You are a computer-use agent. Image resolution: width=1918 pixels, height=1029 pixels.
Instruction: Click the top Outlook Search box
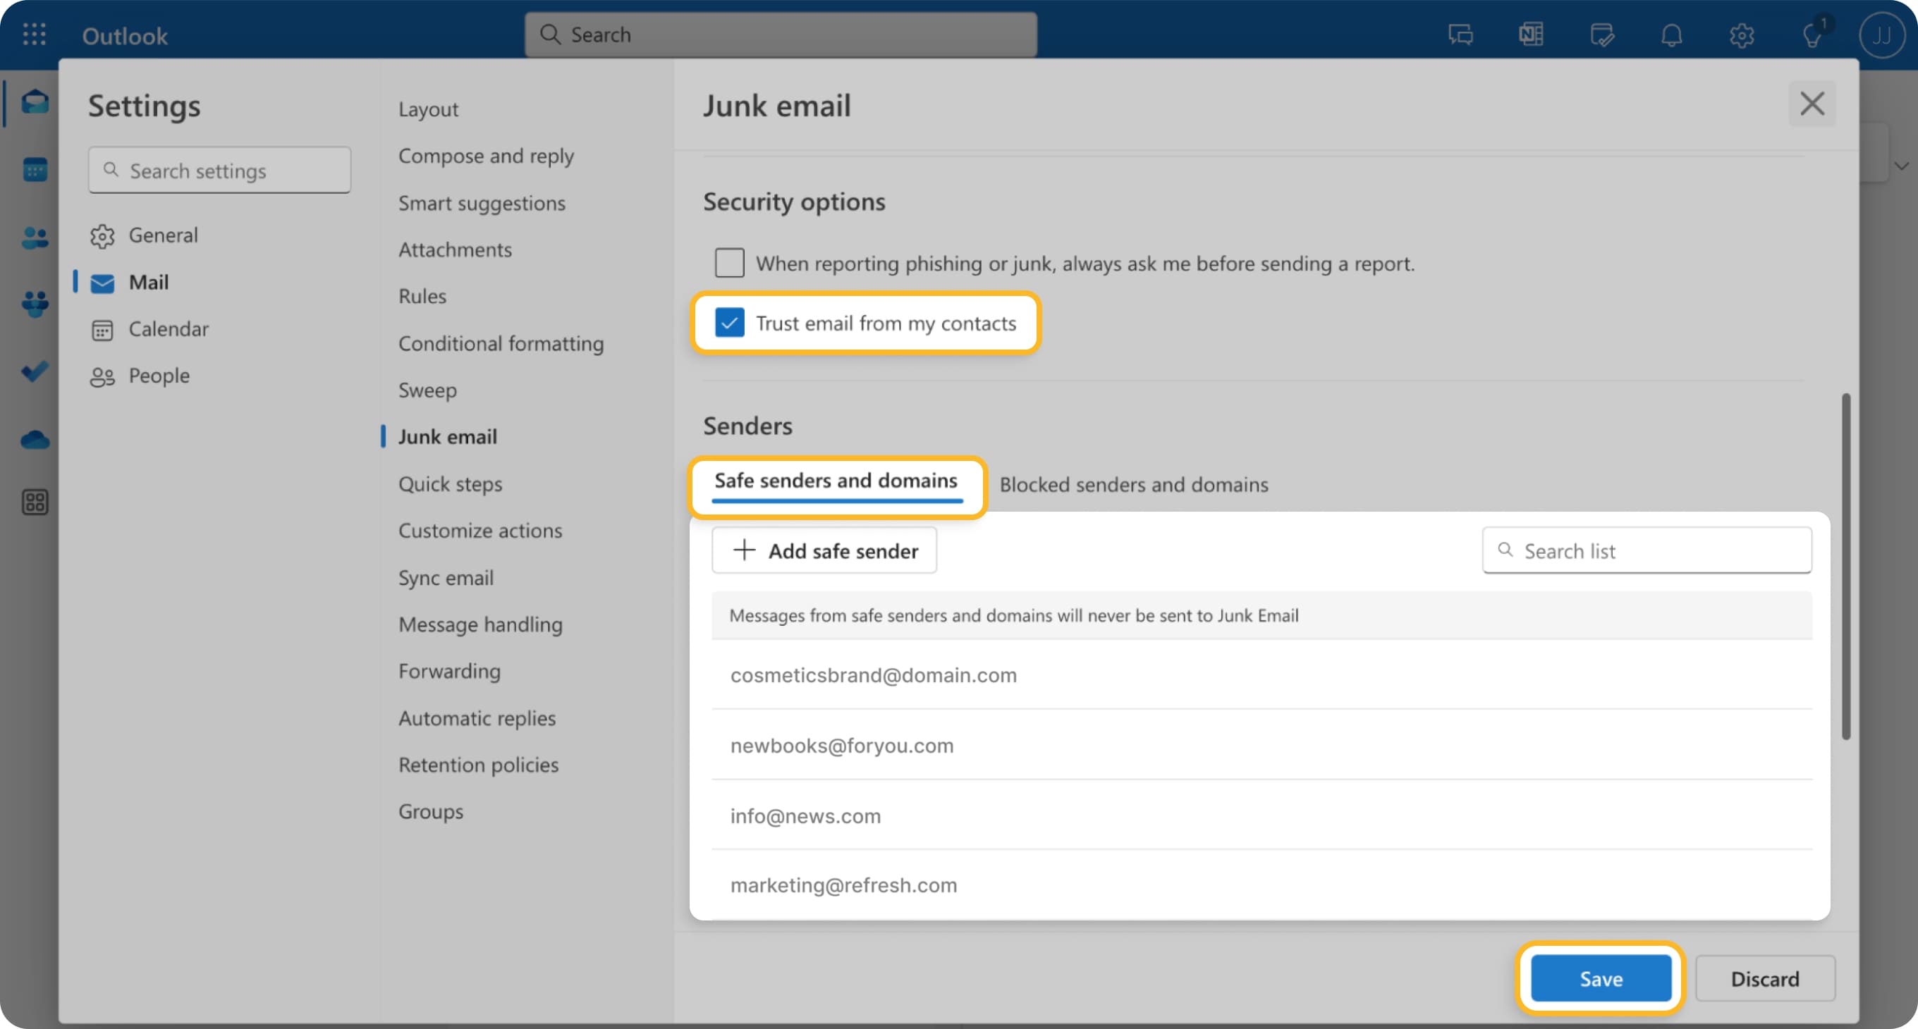point(781,35)
